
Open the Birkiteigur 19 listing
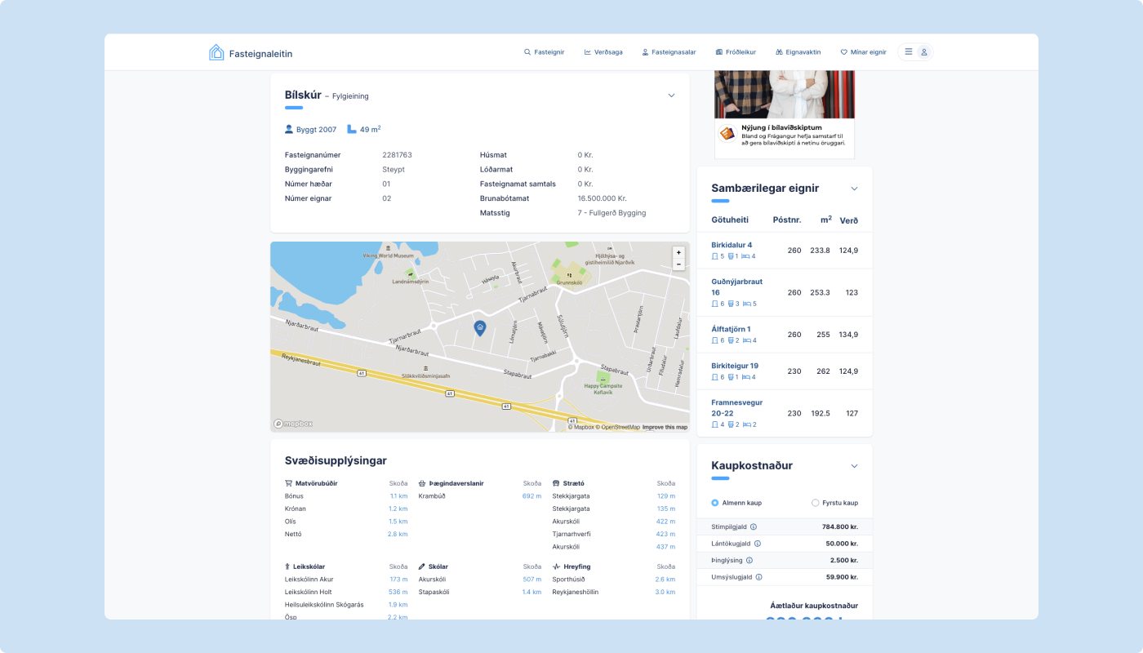pyautogui.click(x=735, y=366)
